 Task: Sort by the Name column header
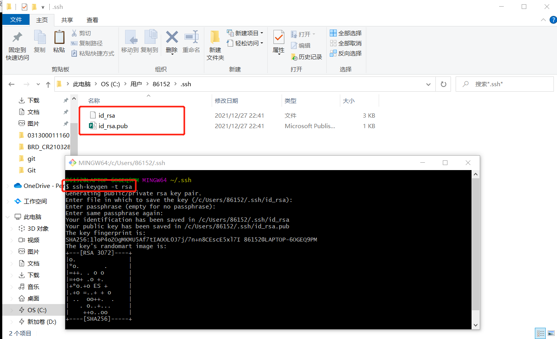(x=94, y=101)
